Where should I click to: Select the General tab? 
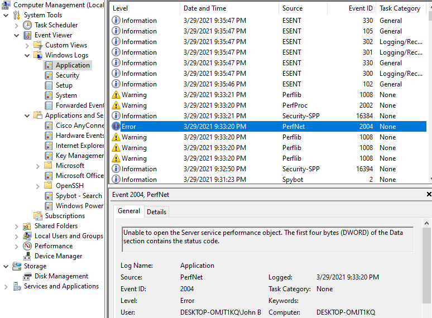(129, 211)
